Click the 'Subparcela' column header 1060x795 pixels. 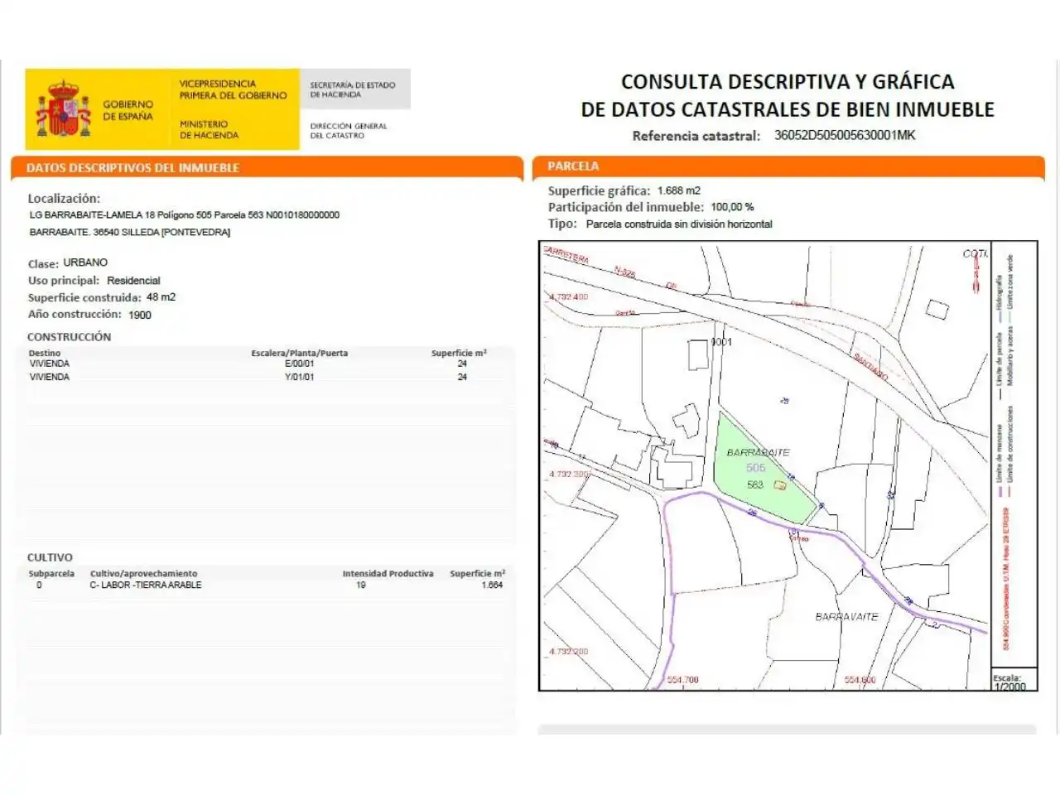pos(51,573)
